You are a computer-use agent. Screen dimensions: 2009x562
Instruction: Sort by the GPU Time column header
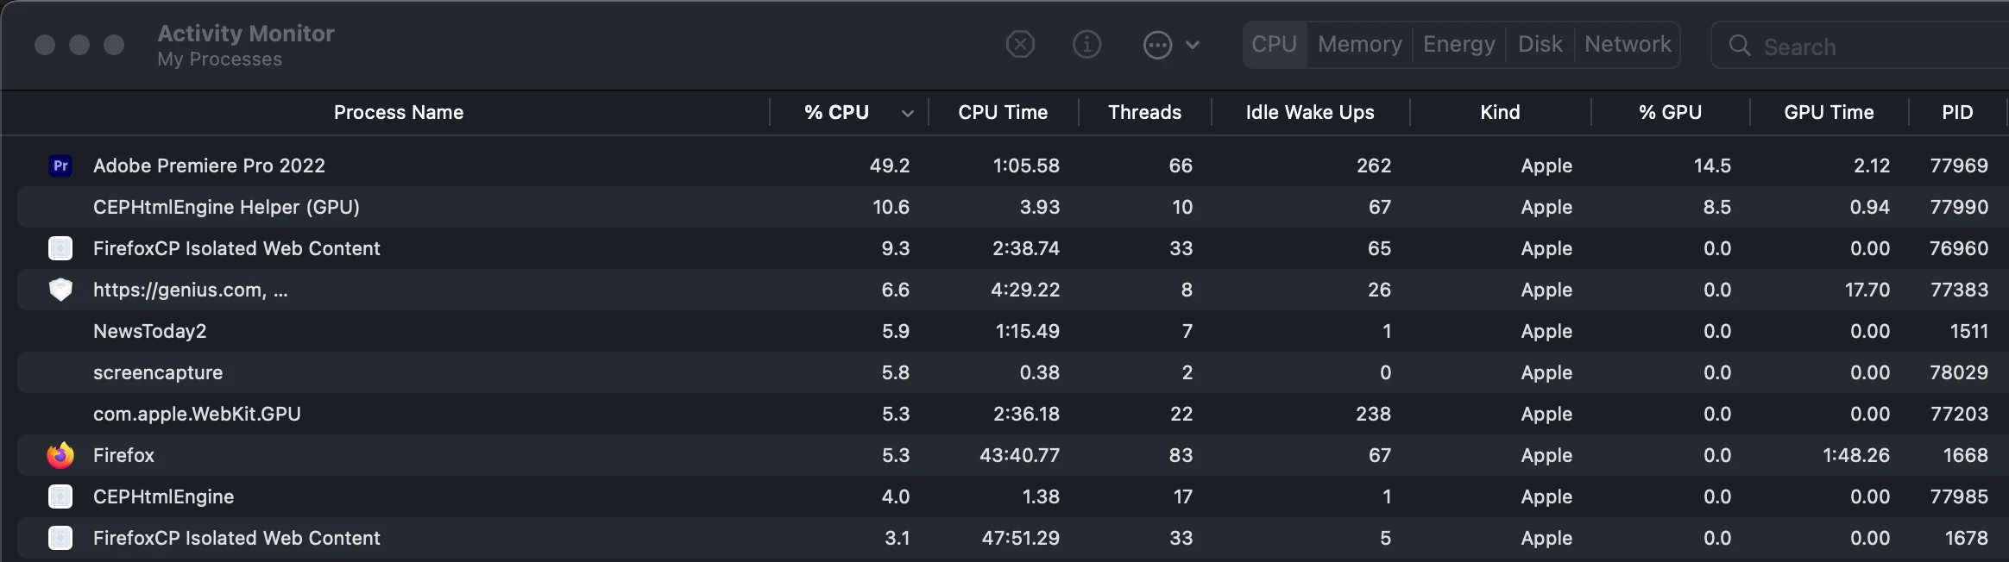point(1829,112)
